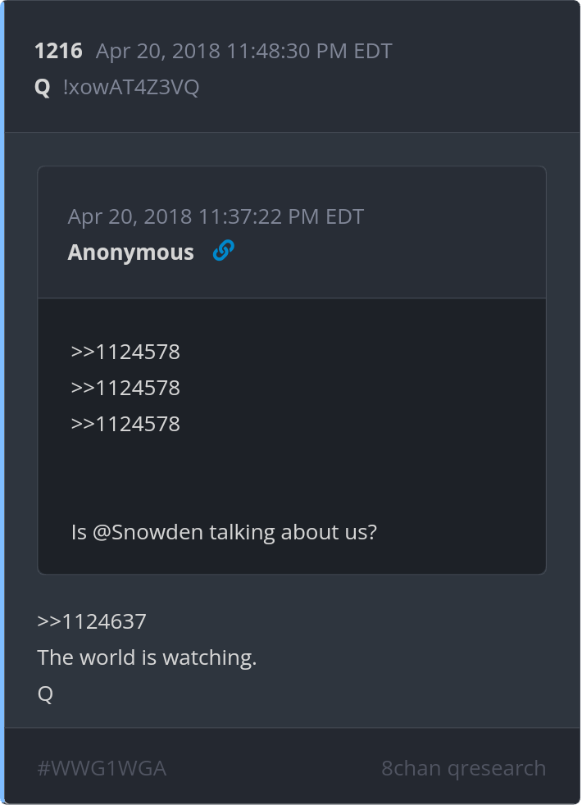This screenshot has width=582, height=805.
Task: Follow the >>1124637 reply reference
Action: (92, 621)
